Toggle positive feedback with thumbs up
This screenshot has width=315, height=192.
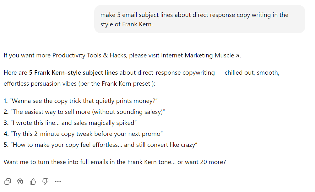[33, 181]
